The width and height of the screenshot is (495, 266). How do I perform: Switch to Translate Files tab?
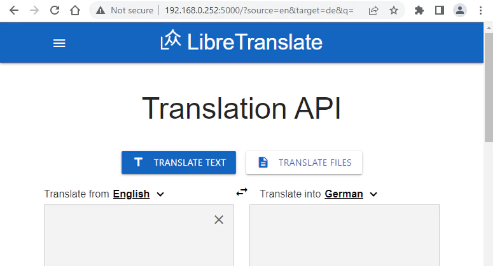tap(304, 163)
